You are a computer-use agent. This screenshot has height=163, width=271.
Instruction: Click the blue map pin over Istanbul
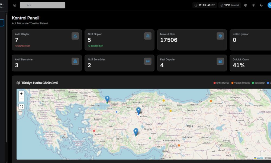point(107,99)
